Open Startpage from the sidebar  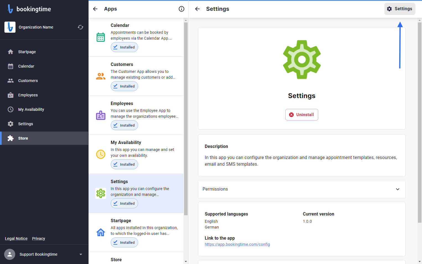coord(44,52)
